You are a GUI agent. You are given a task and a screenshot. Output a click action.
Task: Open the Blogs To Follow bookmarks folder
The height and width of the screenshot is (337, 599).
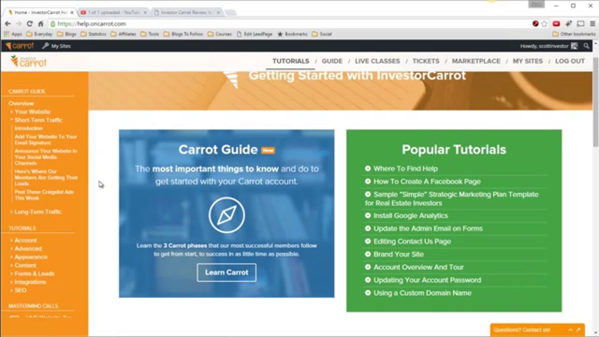point(183,34)
